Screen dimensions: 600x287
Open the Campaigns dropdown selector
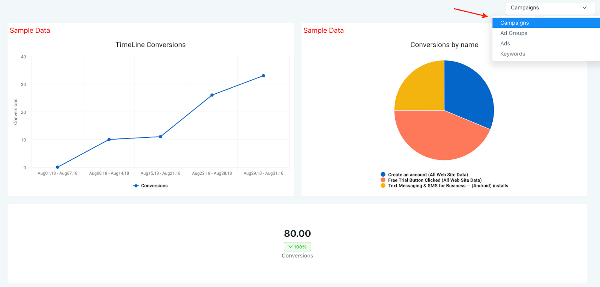coord(550,8)
